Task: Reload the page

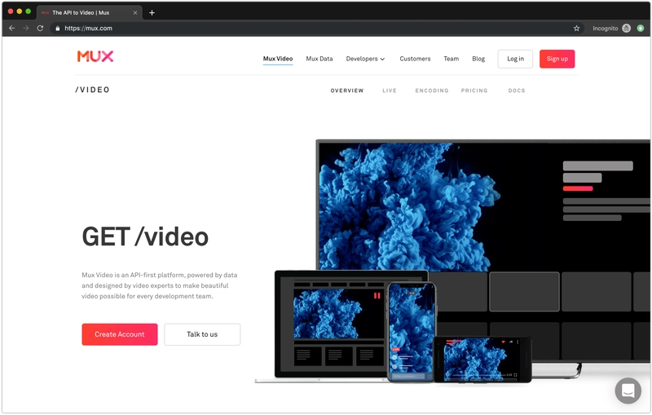Action: coord(40,29)
